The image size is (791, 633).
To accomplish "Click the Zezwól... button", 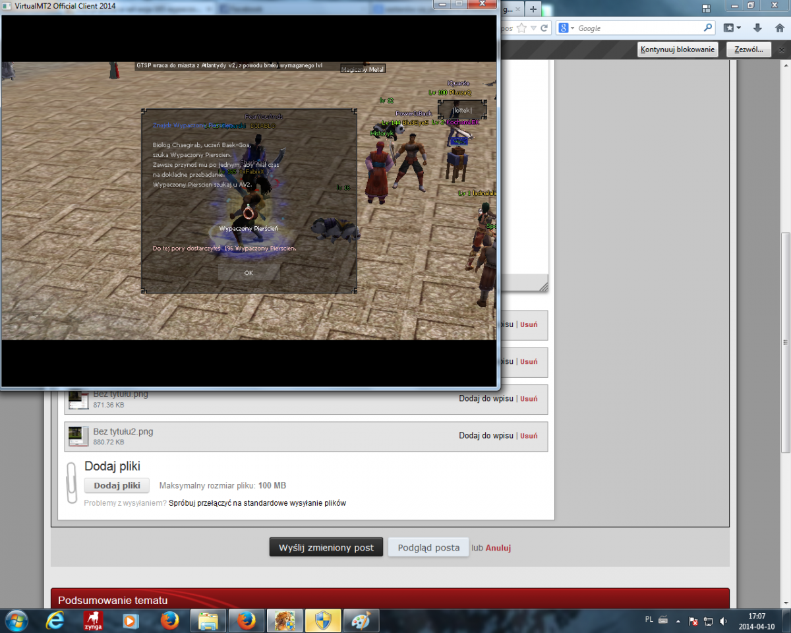I will (x=749, y=49).
